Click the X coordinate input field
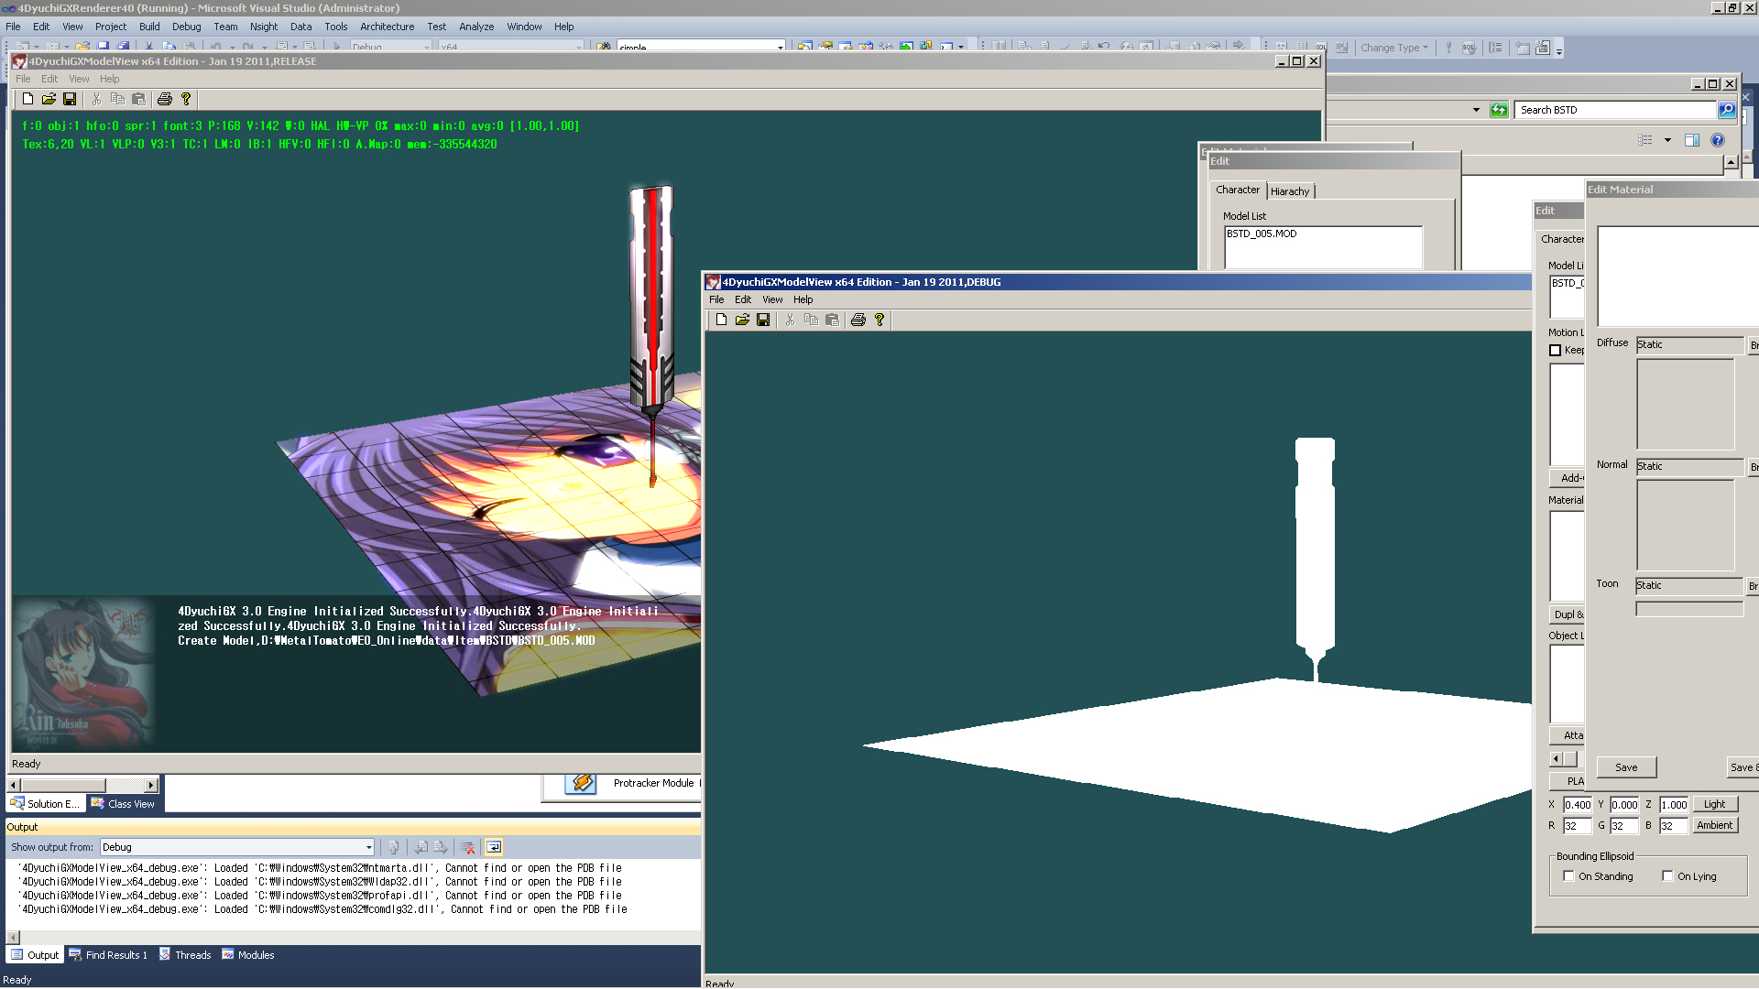This screenshot has width=1759, height=989. point(1577,805)
